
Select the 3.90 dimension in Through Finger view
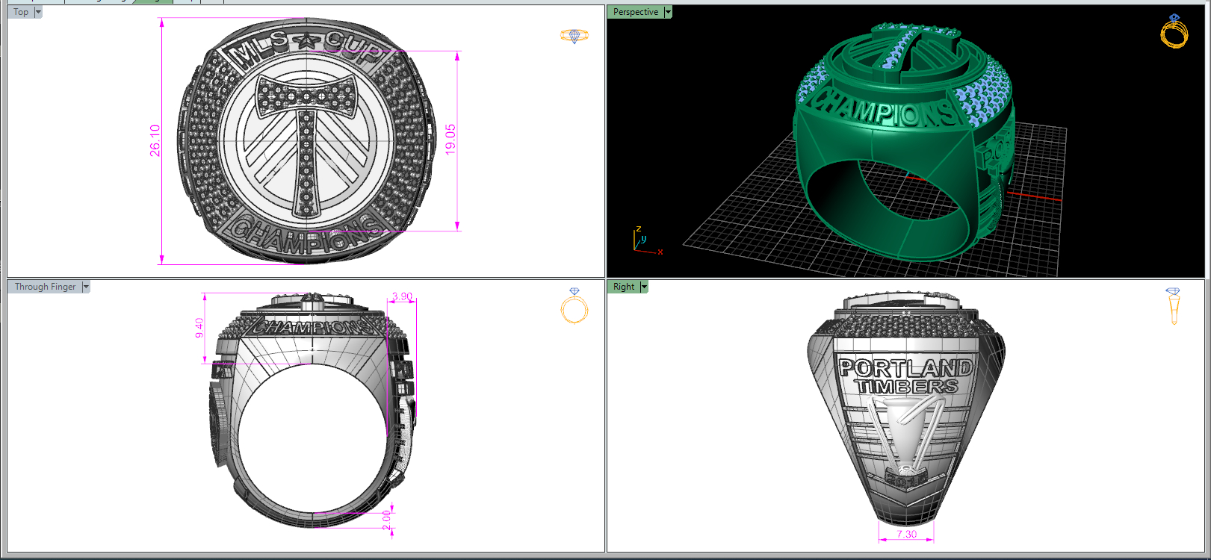[402, 296]
